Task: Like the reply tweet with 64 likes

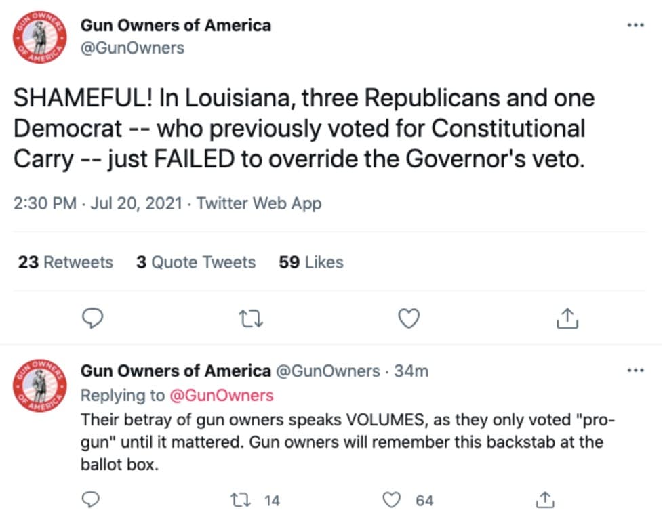Action: click(x=392, y=500)
